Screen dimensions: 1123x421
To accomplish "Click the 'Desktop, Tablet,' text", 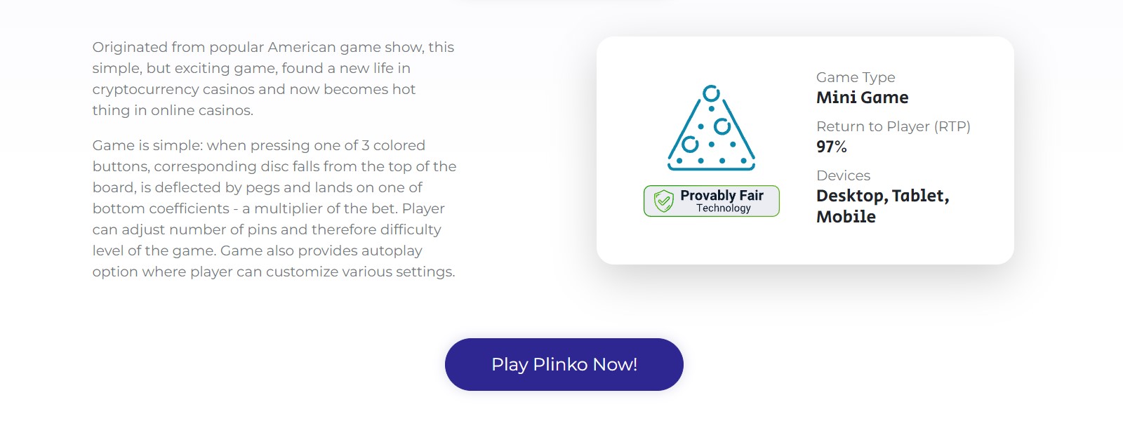I will (883, 196).
